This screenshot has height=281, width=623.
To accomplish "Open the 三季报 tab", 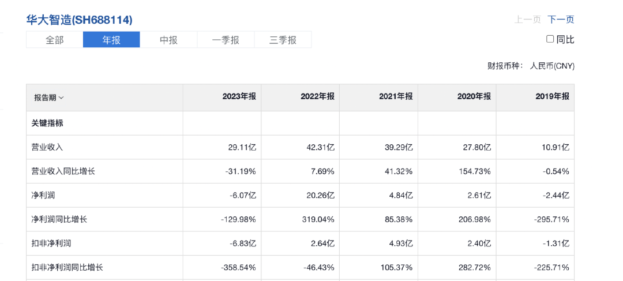I will (x=283, y=40).
